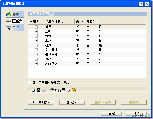Screen dimensions: 153x119
Task: Enable the 視界 toolbar checkbox
Action: click(x=36, y=45)
